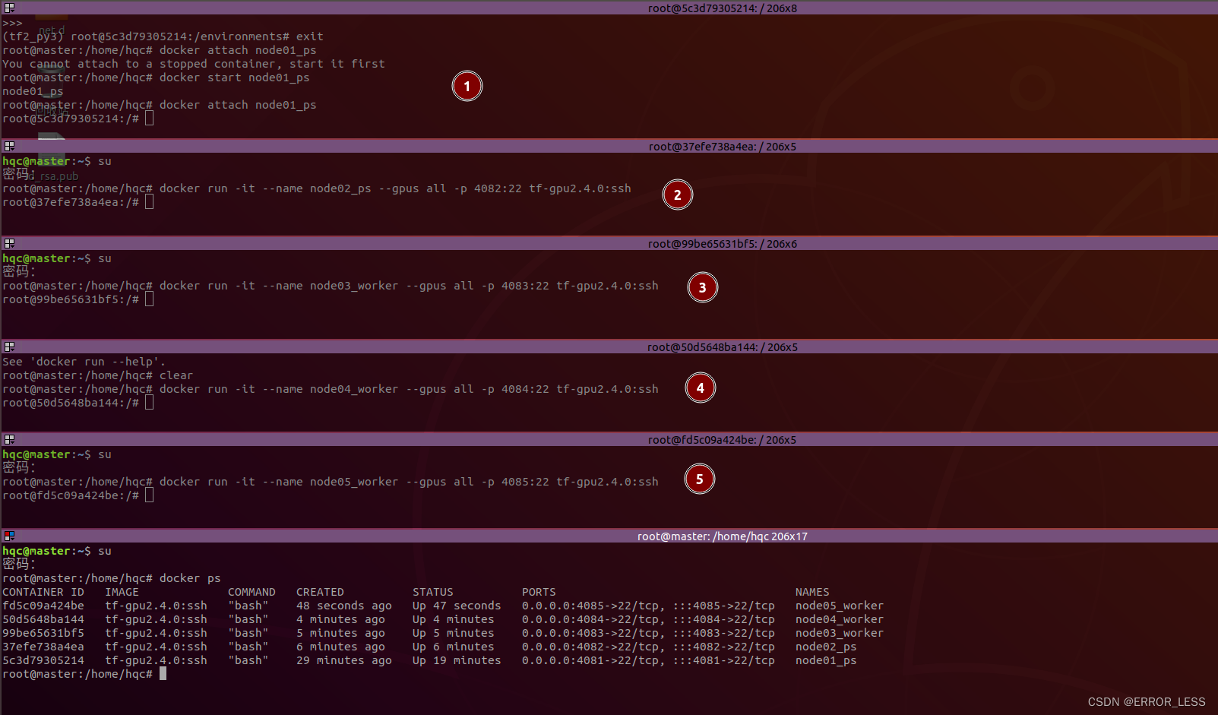Screen dimensions: 1218x715
Task: Click container ID 50d5648ba144 in docker ps
Action: 43,619
